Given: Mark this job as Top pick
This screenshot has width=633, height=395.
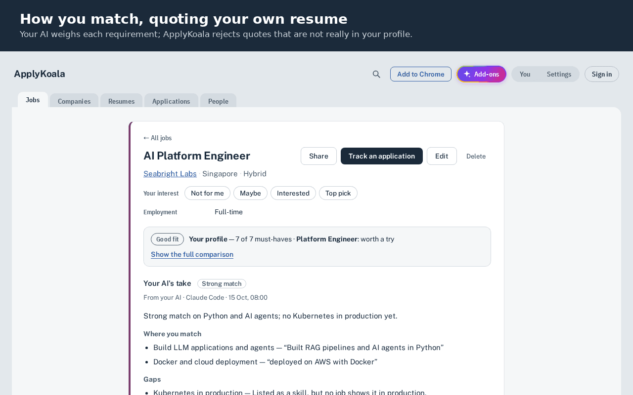Looking at the screenshot, I should (x=338, y=193).
